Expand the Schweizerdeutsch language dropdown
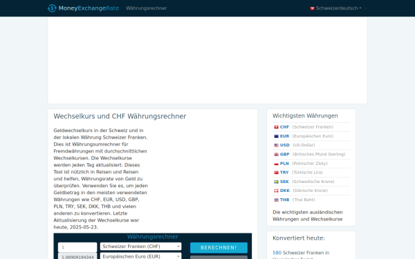The image size is (415, 259). tap(338, 8)
